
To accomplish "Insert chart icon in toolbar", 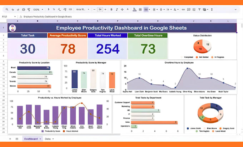I will (194, 9).
